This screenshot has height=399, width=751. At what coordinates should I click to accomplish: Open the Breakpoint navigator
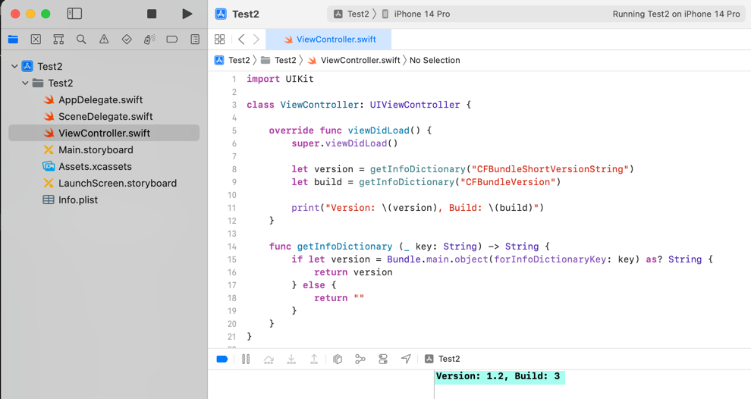coord(172,39)
